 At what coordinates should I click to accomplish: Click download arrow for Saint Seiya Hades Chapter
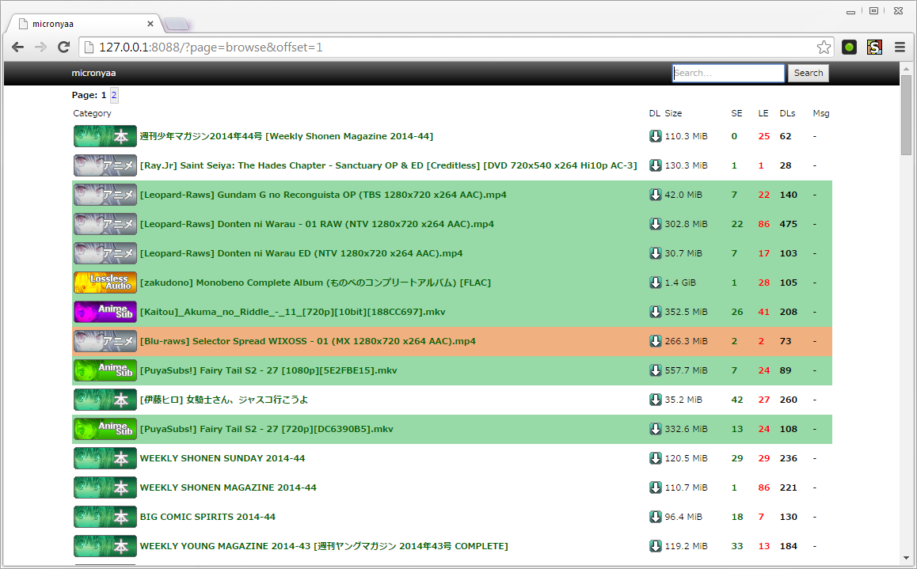point(655,165)
